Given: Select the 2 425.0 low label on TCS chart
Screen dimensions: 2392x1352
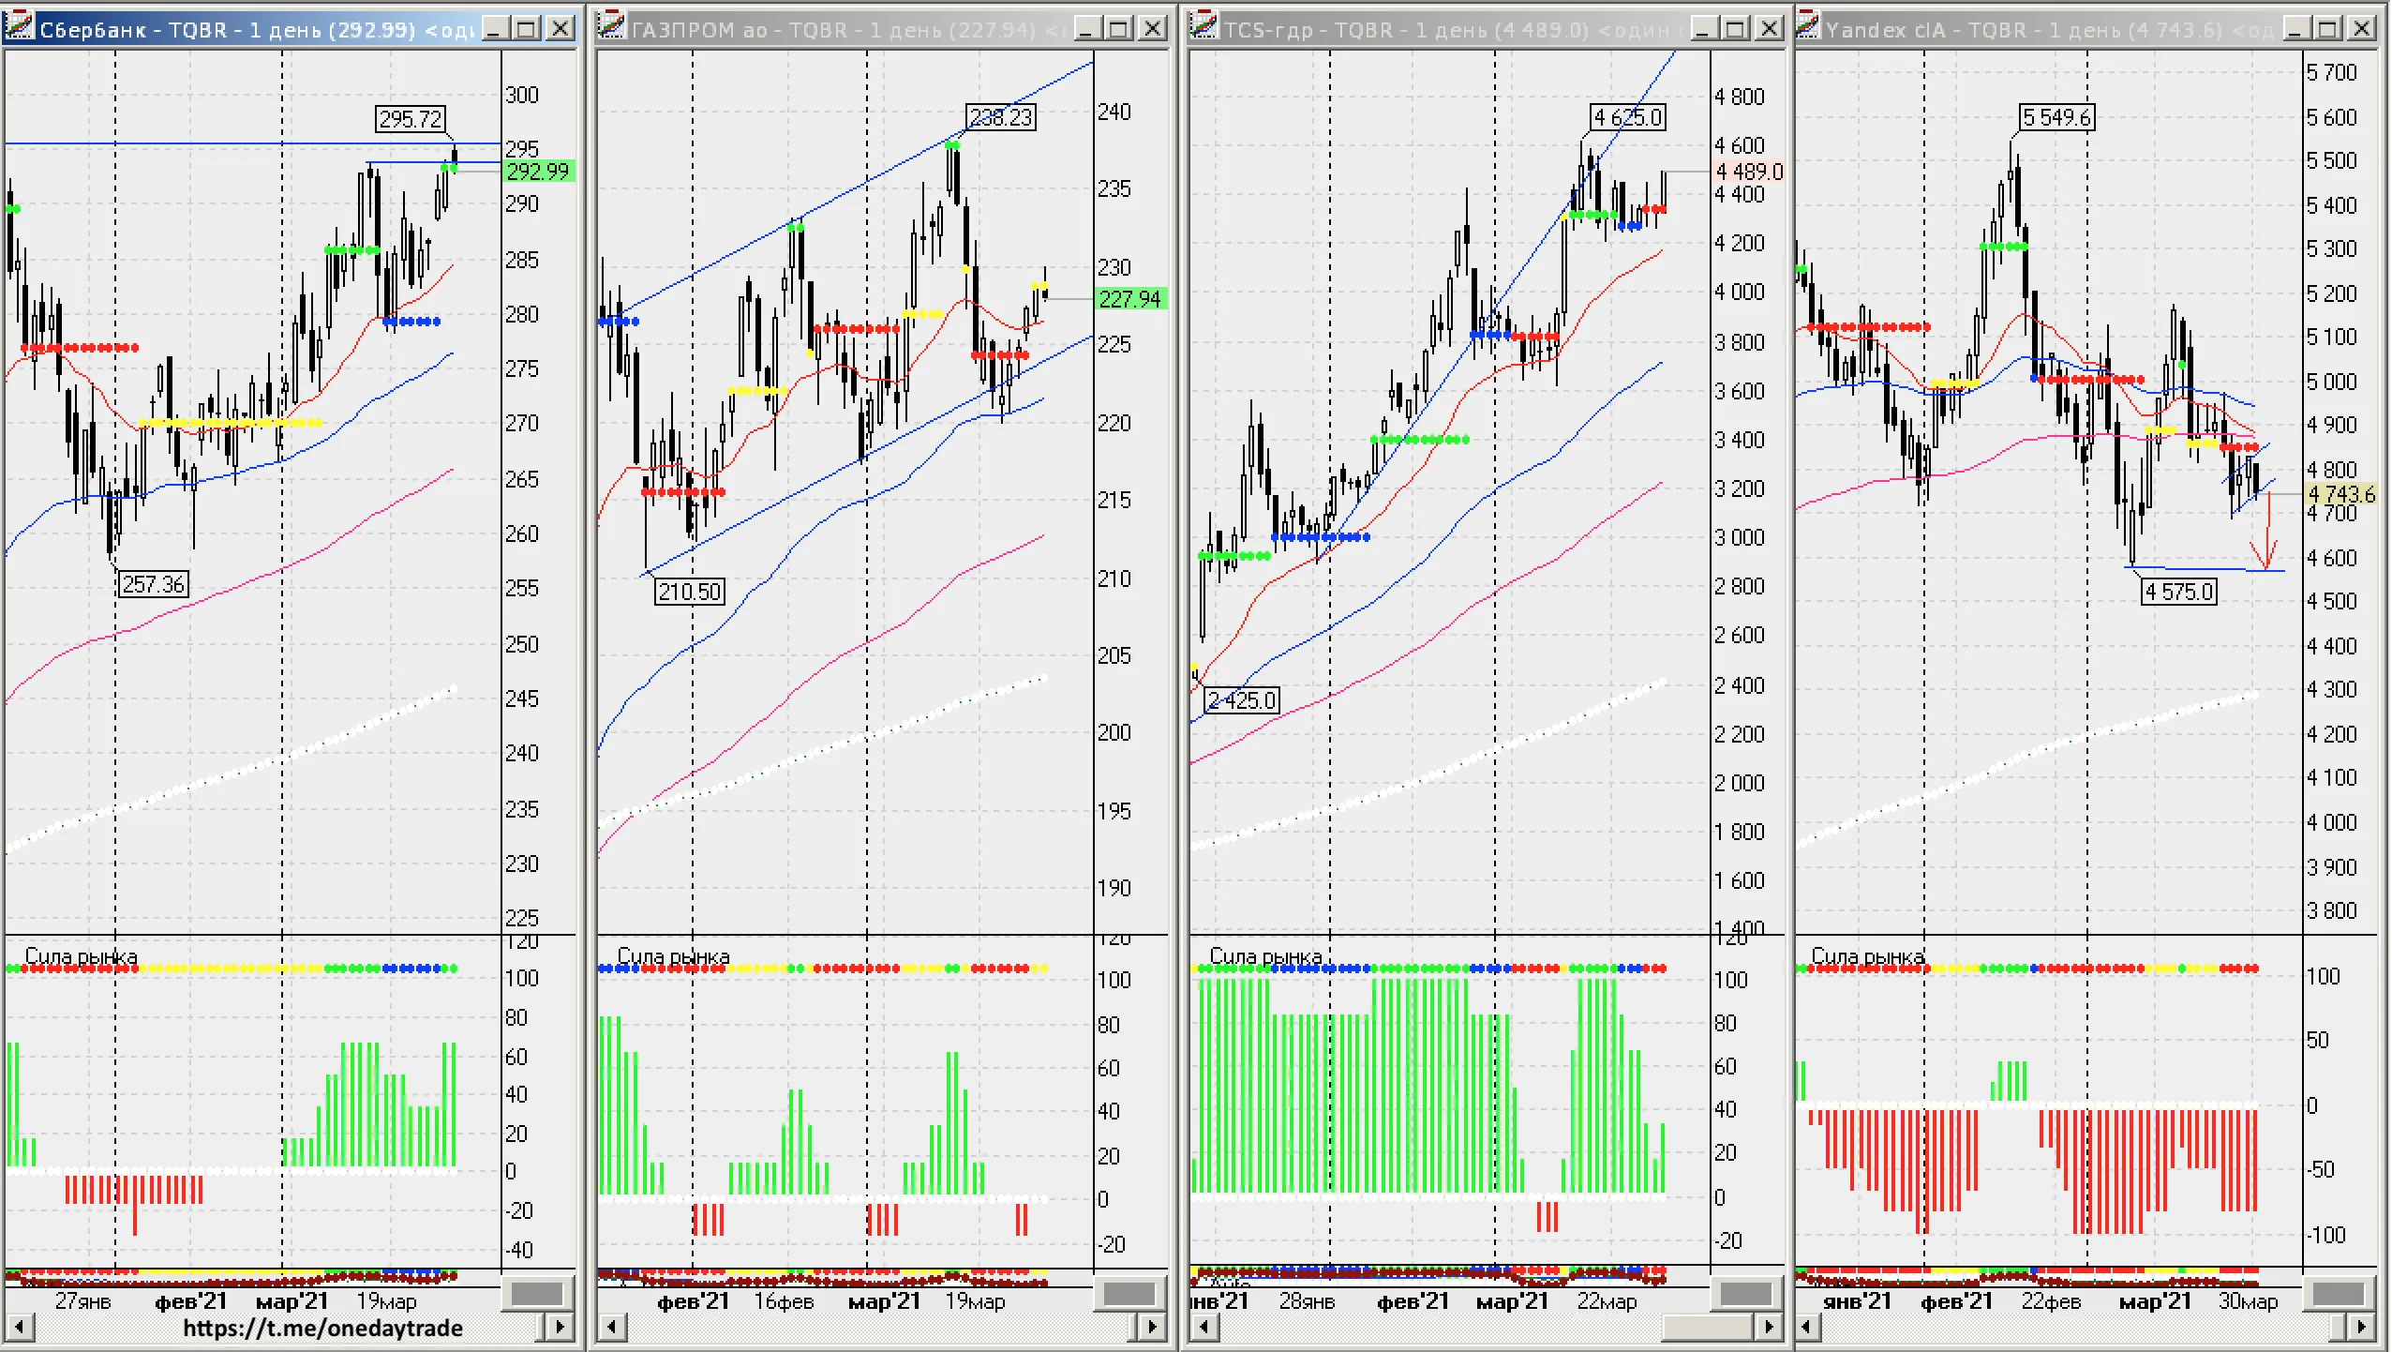Looking at the screenshot, I should pyautogui.click(x=1242, y=700).
